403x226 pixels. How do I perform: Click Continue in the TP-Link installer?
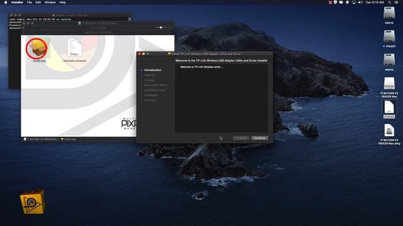pos(259,138)
